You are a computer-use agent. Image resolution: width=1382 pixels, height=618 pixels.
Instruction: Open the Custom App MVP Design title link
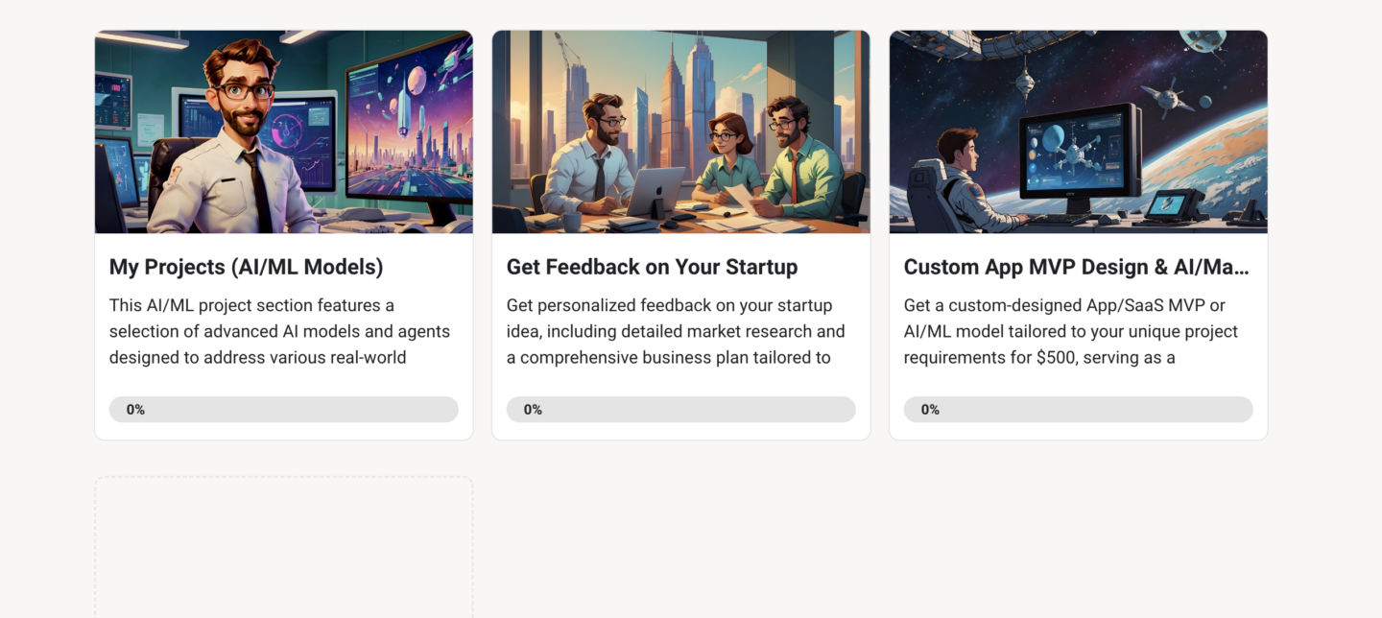coord(1077,267)
